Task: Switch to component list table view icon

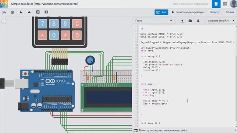Action: coord(225,4)
